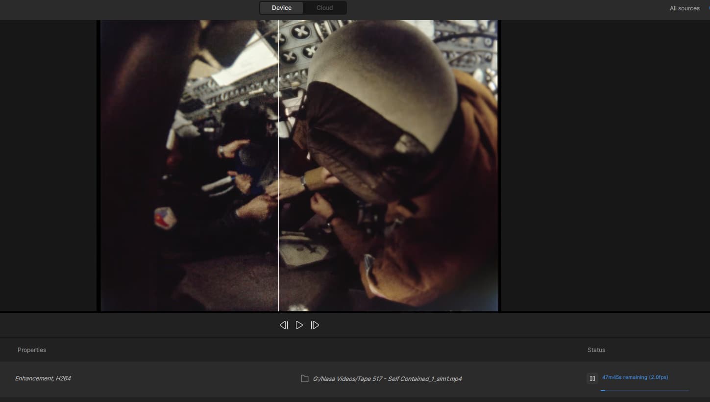The height and width of the screenshot is (402, 710).
Task: Click the export progress bar
Action: [644, 391]
